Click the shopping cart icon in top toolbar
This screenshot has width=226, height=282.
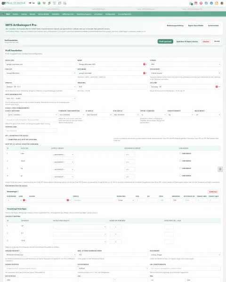[44, 3]
